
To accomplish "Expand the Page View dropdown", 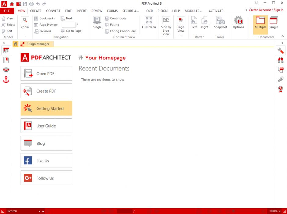I will (x=181, y=36).
